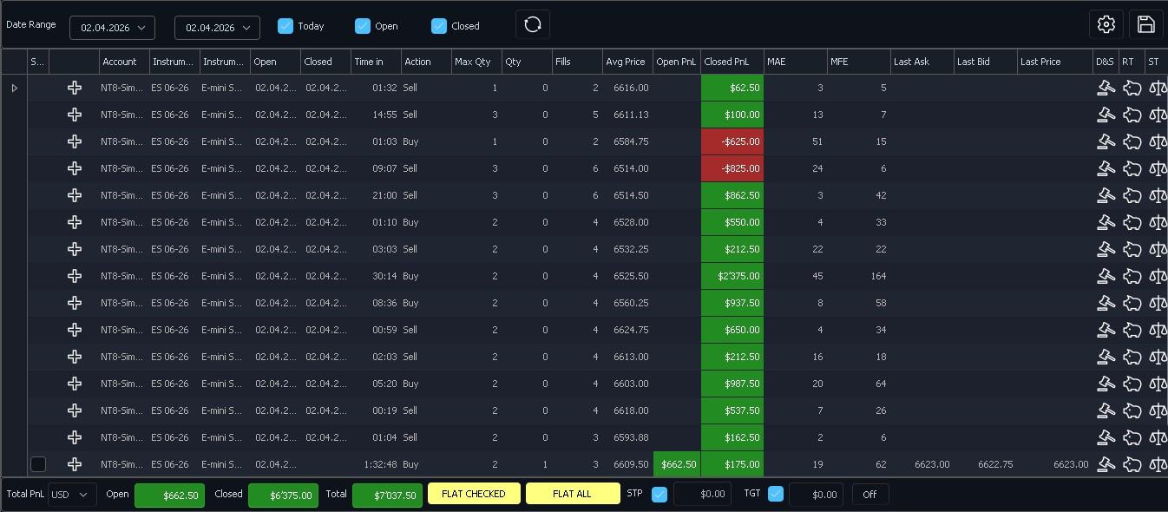Open settings with the gear icon

click(x=1106, y=24)
